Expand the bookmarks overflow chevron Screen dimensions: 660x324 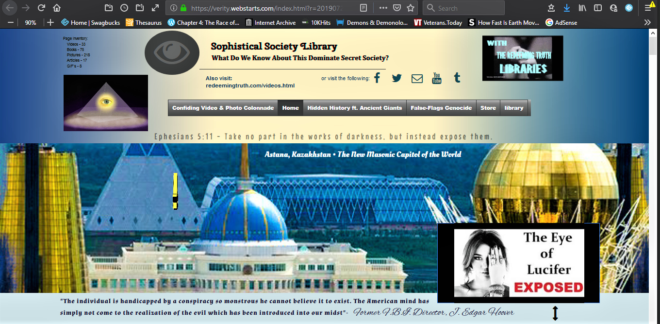point(647,22)
